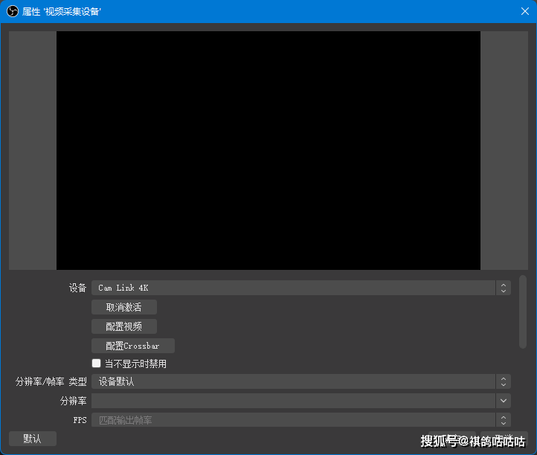Expand the 分辨率 combo box
This screenshot has width=537, height=455.
[294, 401]
